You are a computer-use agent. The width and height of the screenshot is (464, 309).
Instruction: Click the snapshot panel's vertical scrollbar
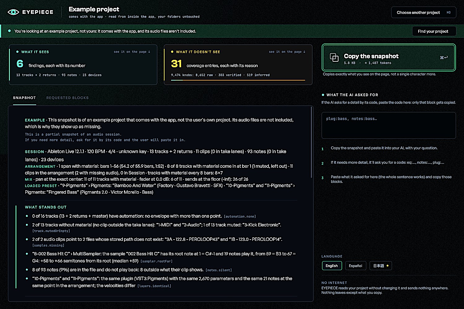[311, 142]
